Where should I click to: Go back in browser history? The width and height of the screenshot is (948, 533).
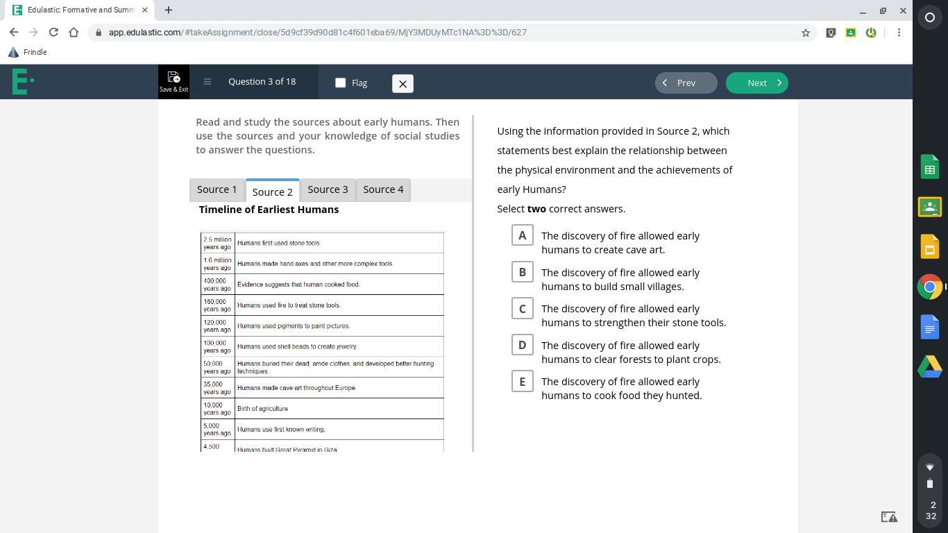pyautogui.click(x=14, y=32)
